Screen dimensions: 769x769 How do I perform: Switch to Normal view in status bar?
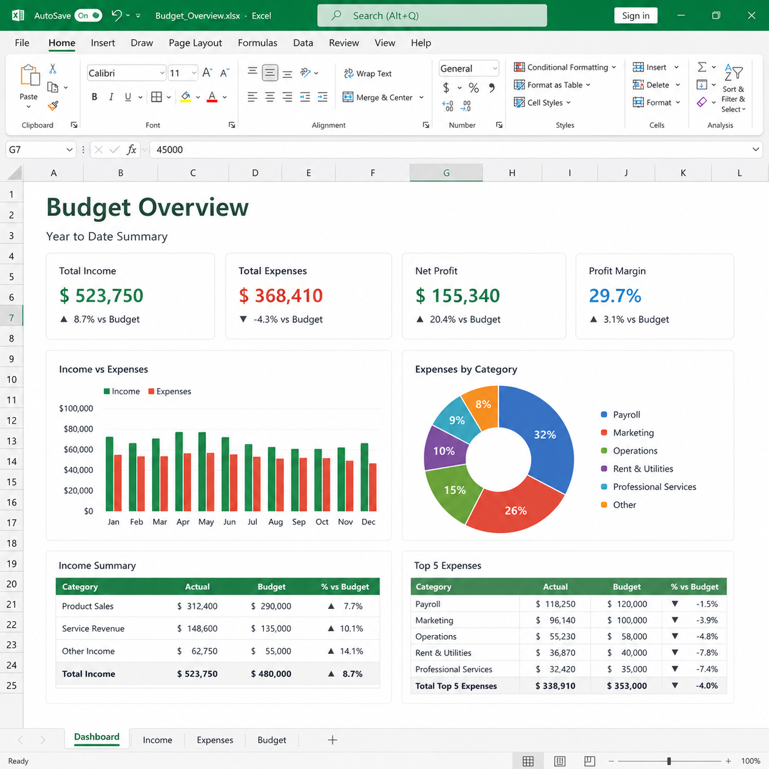pyautogui.click(x=528, y=761)
